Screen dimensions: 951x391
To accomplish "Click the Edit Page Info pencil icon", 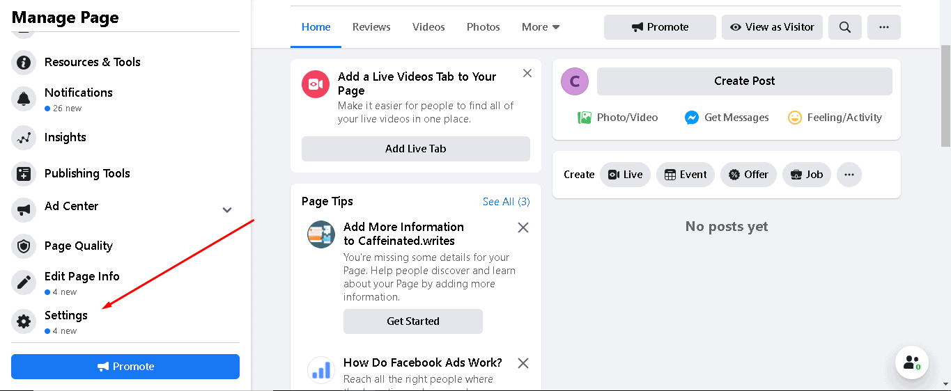I will coord(24,282).
